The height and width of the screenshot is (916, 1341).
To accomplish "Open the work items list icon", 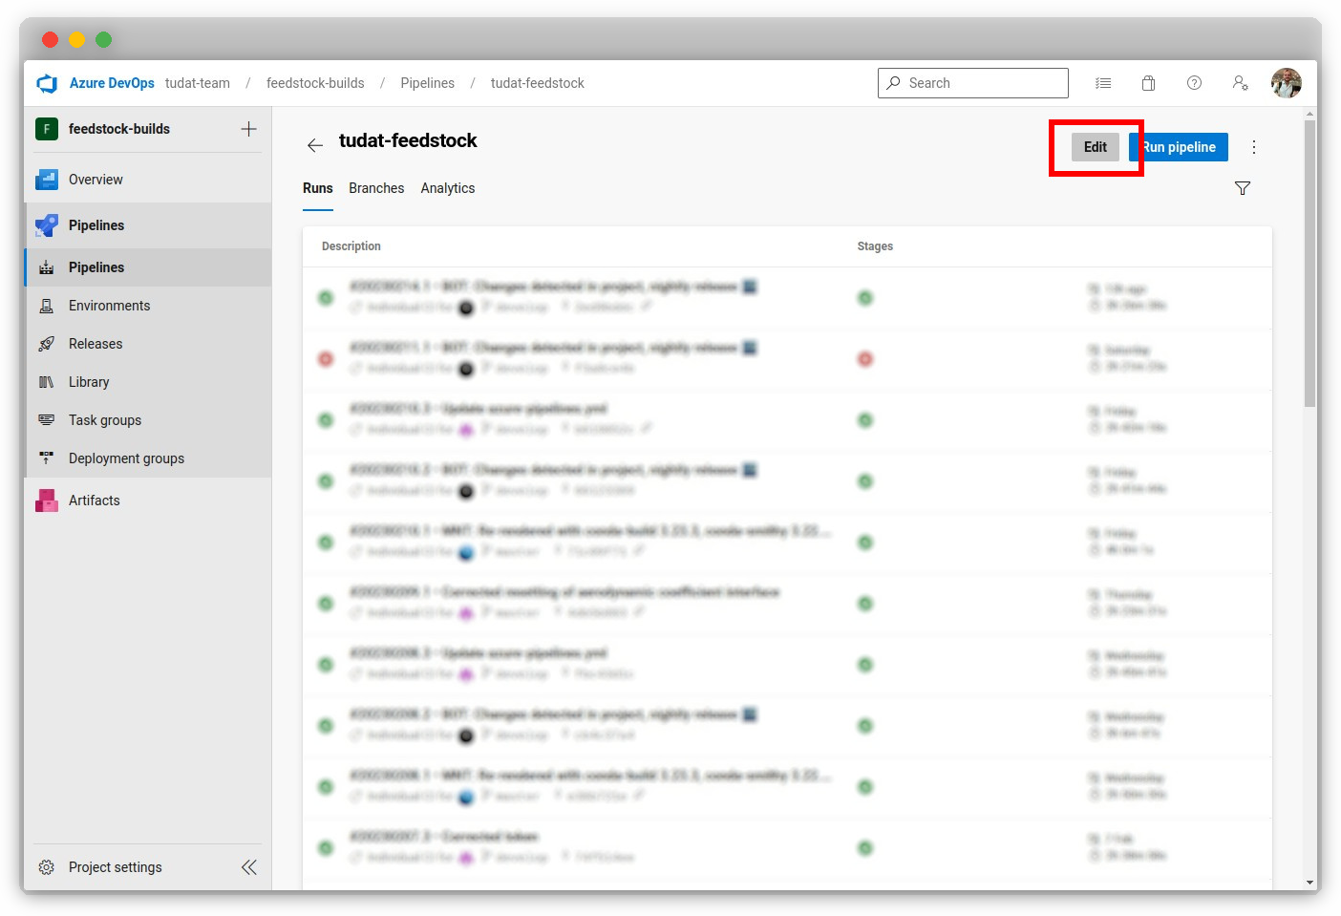I will (1103, 83).
